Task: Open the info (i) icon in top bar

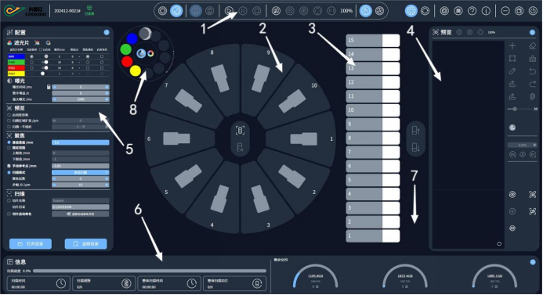Action: coord(486,11)
